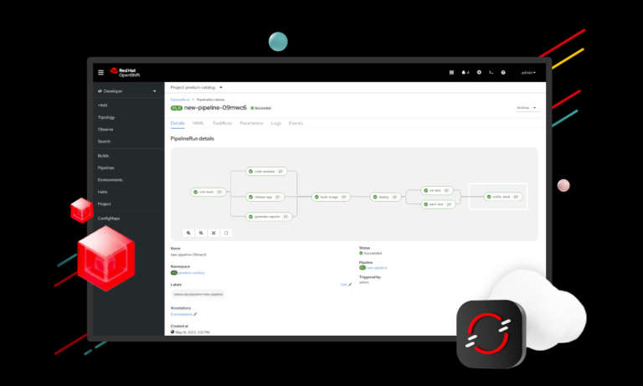Select the bottom parallel task node
Image resolution: width=643 pixels, height=386 pixels.
(x=269, y=217)
